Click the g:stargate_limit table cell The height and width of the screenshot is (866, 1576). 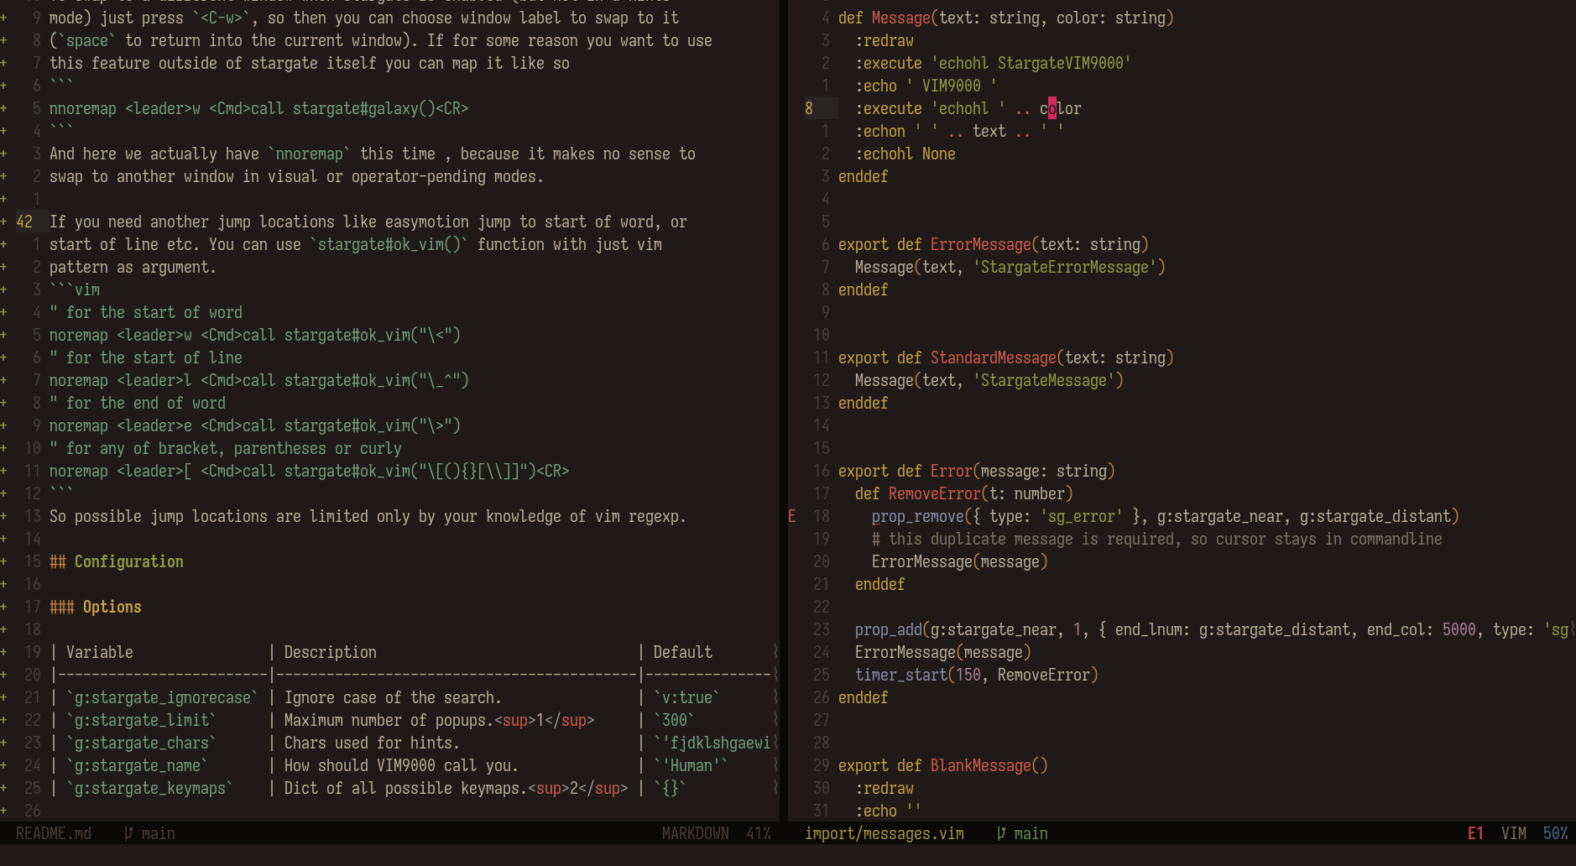point(142,720)
